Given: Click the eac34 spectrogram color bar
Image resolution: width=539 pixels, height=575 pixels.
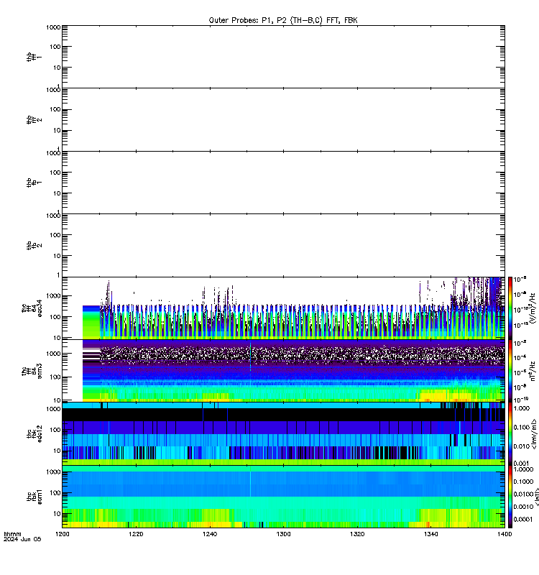Looking at the screenshot, I should [x=510, y=308].
